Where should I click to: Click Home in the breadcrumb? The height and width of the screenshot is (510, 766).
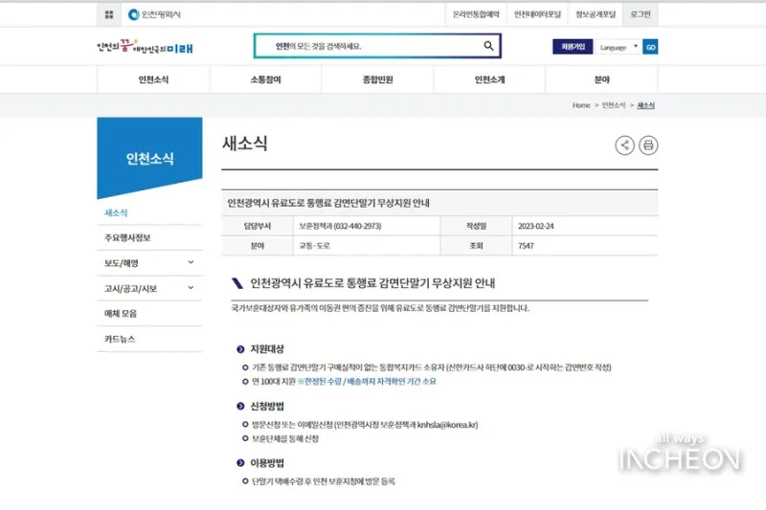(x=581, y=105)
